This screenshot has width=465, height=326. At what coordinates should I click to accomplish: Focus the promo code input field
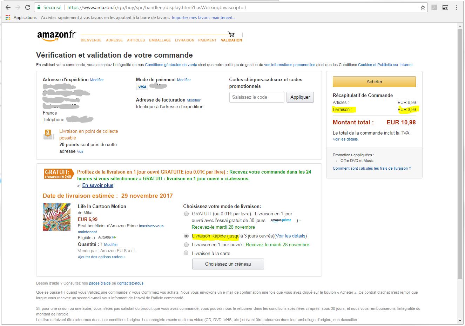point(257,97)
